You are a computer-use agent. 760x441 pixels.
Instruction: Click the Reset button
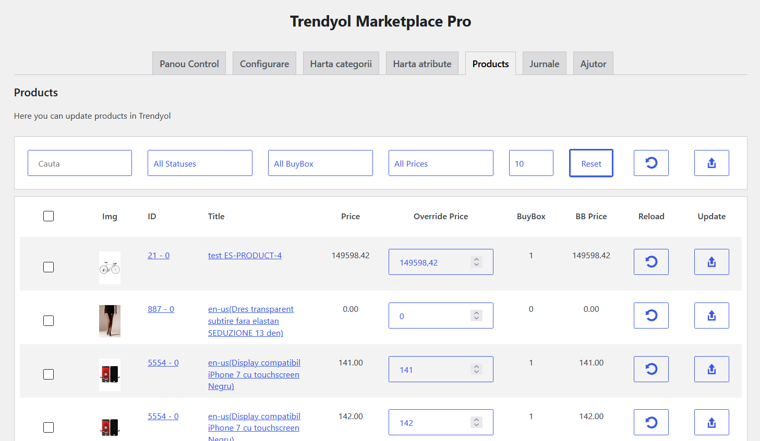(x=591, y=163)
